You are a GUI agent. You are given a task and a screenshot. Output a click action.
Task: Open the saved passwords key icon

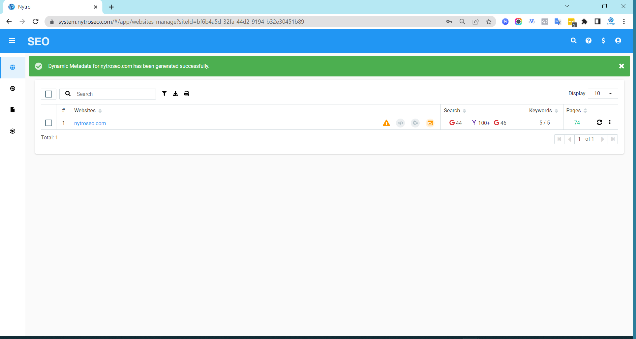[449, 21]
